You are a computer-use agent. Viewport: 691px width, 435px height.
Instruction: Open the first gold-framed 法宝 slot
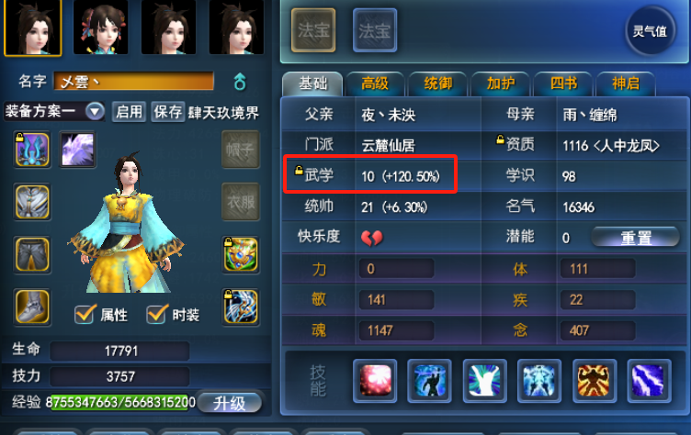click(313, 30)
